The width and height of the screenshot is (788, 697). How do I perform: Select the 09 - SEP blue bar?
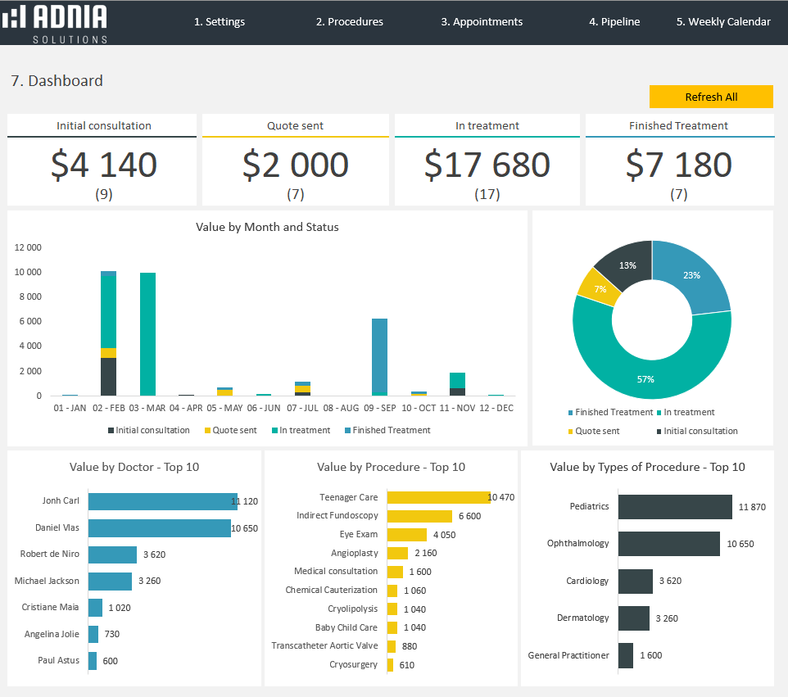379,357
